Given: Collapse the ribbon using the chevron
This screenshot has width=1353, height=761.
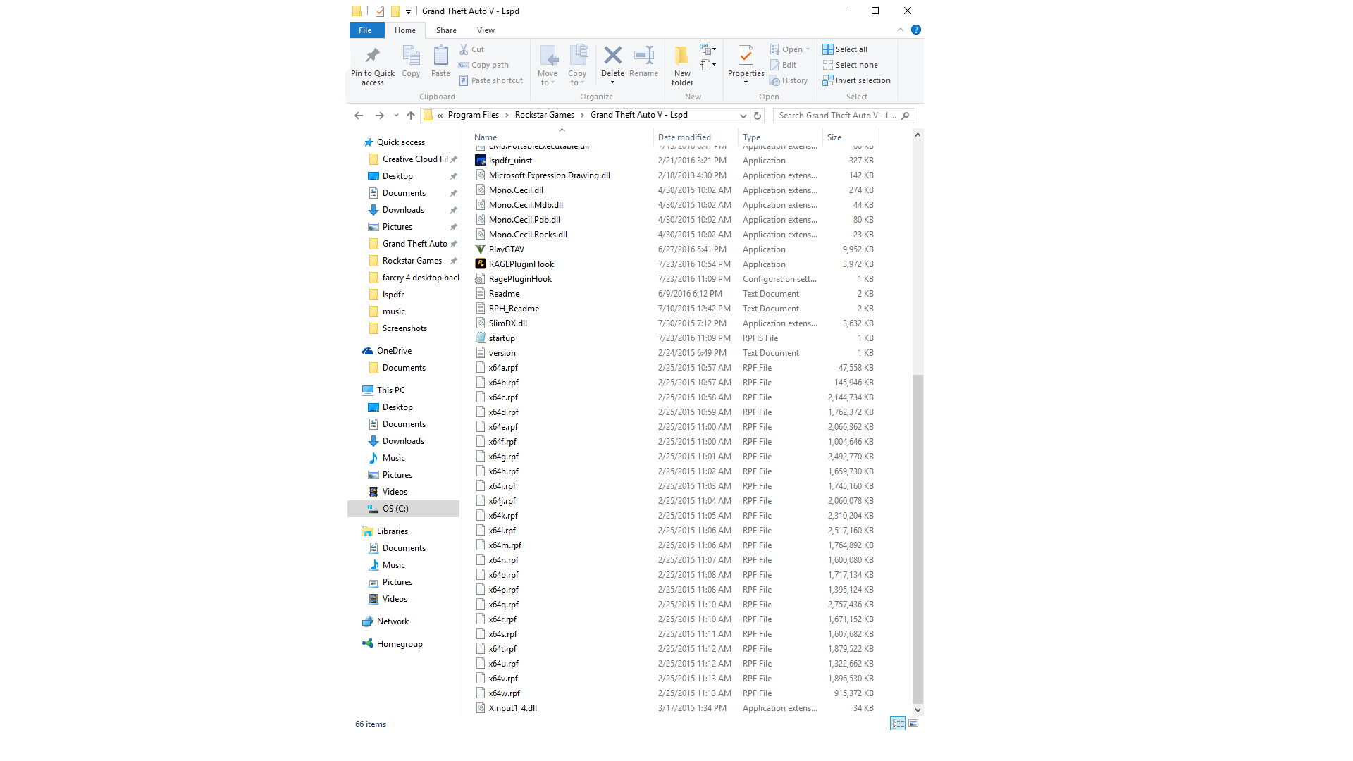Looking at the screenshot, I should click(x=900, y=30).
